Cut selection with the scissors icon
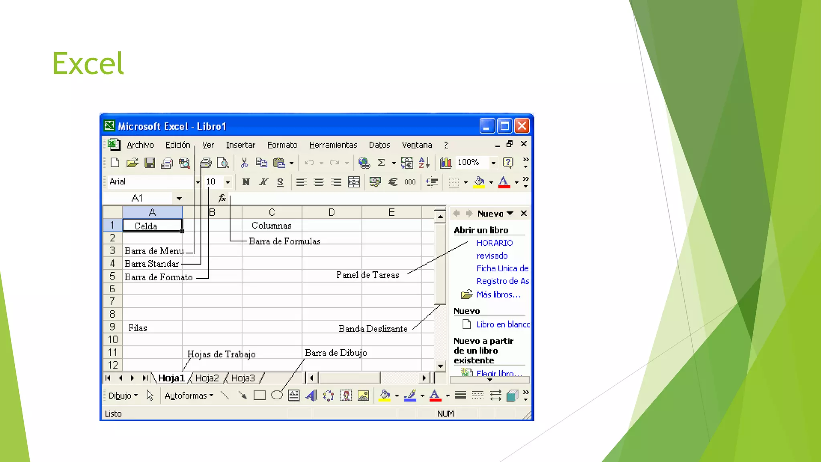 point(244,162)
